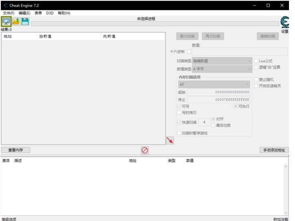Open the 表单 menu
Image resolution: width=295 pixels, height=221 pixels.
(38, 13)
